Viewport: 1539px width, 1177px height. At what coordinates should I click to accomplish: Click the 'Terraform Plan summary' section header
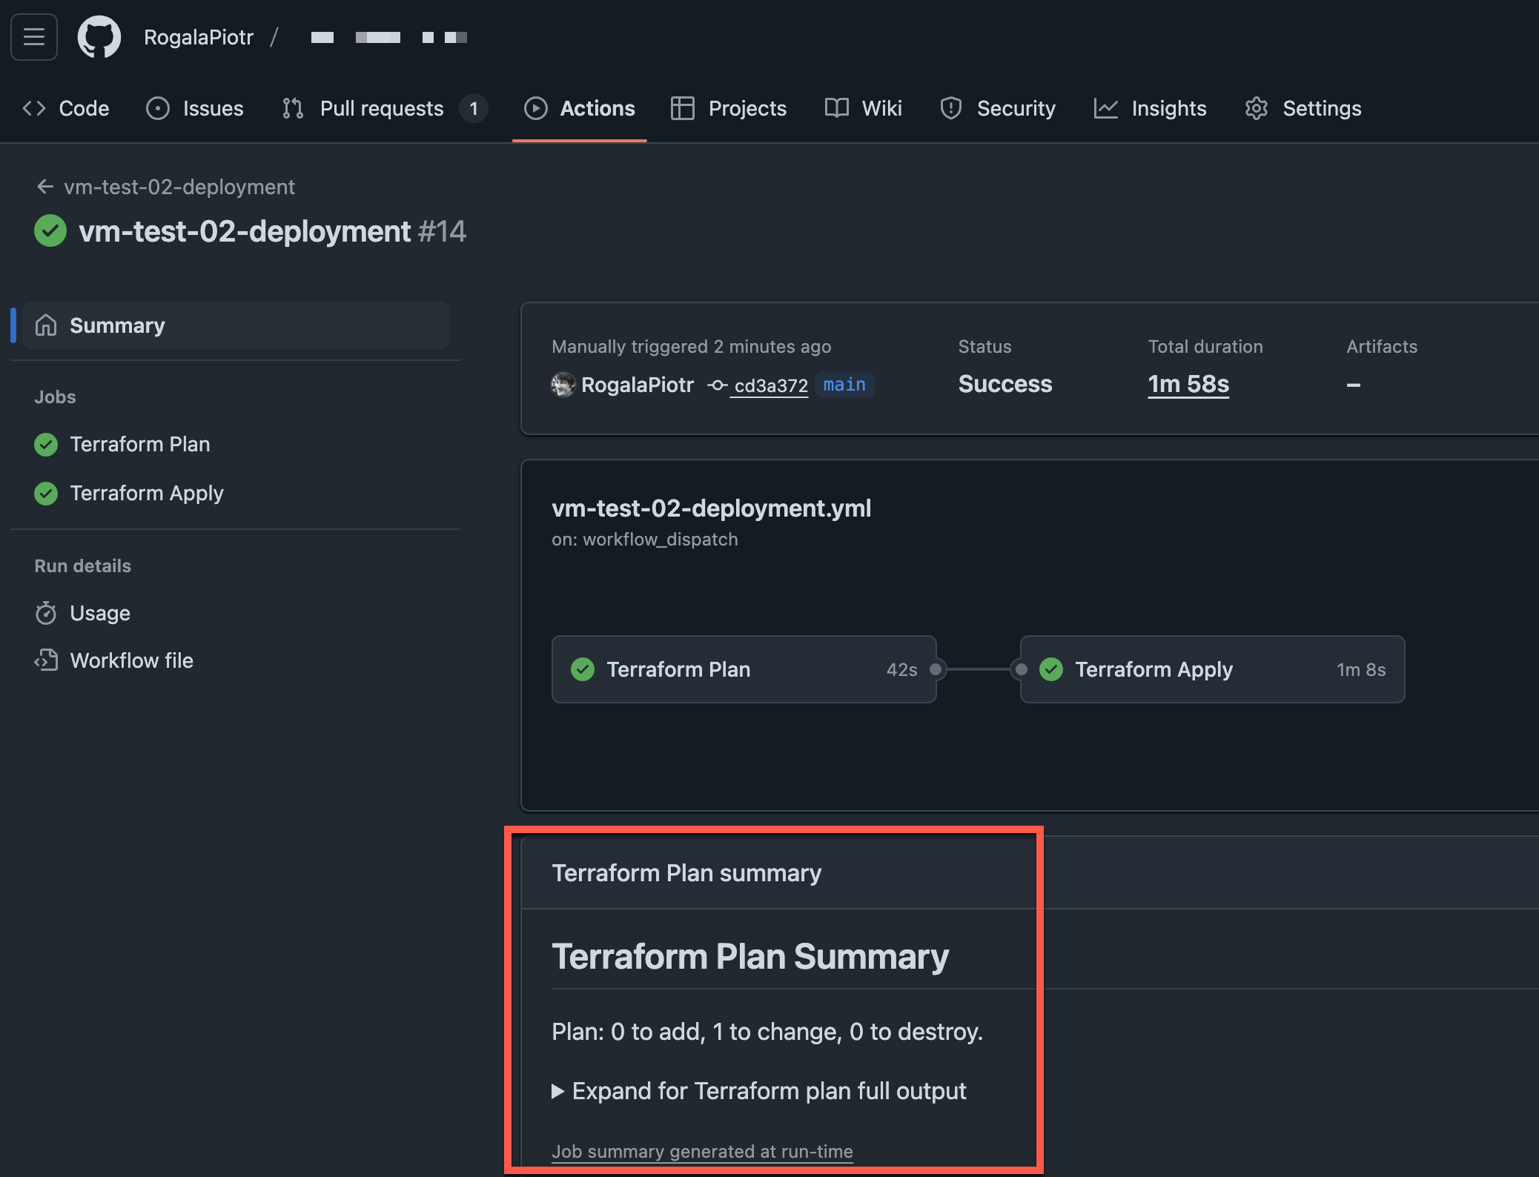[686, 873]
